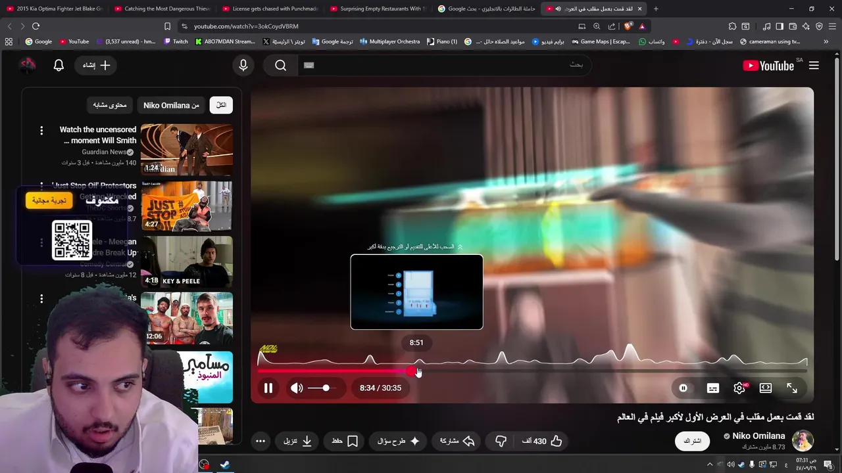Reload the page with the browser refresh button

click(36, 26)
